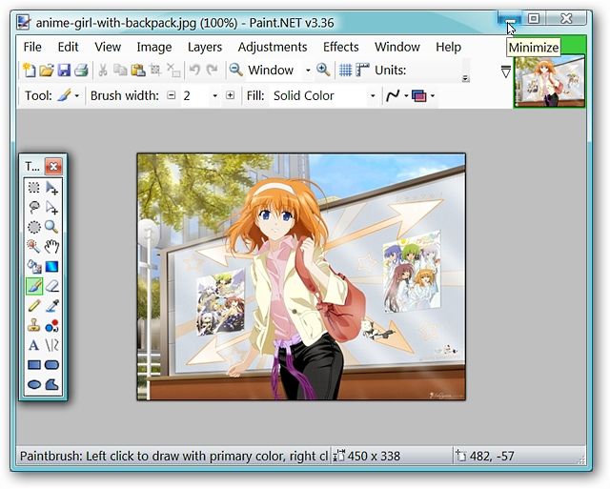This screenshot has height=489, width=610.
Task: Click the Deselect icon in toolbar
Action: (173, 71)
